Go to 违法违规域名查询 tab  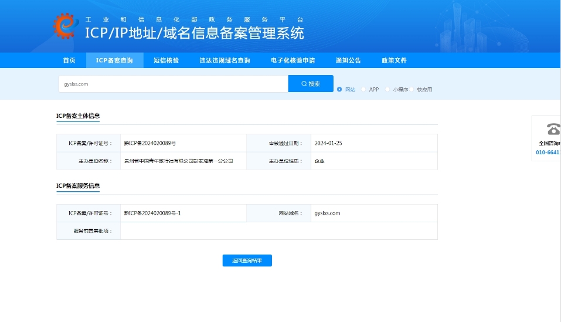[x=225, y=60]
